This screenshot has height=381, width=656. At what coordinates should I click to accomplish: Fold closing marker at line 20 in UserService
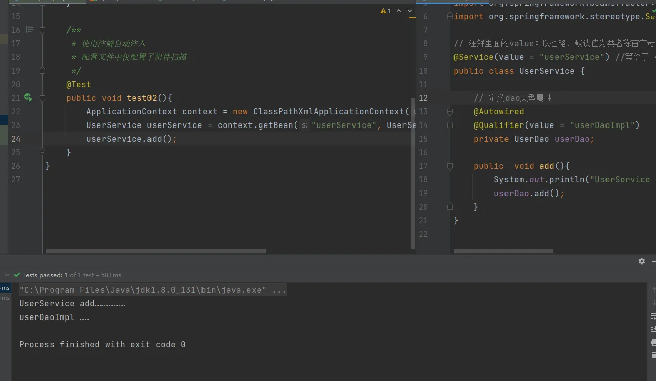449,207
